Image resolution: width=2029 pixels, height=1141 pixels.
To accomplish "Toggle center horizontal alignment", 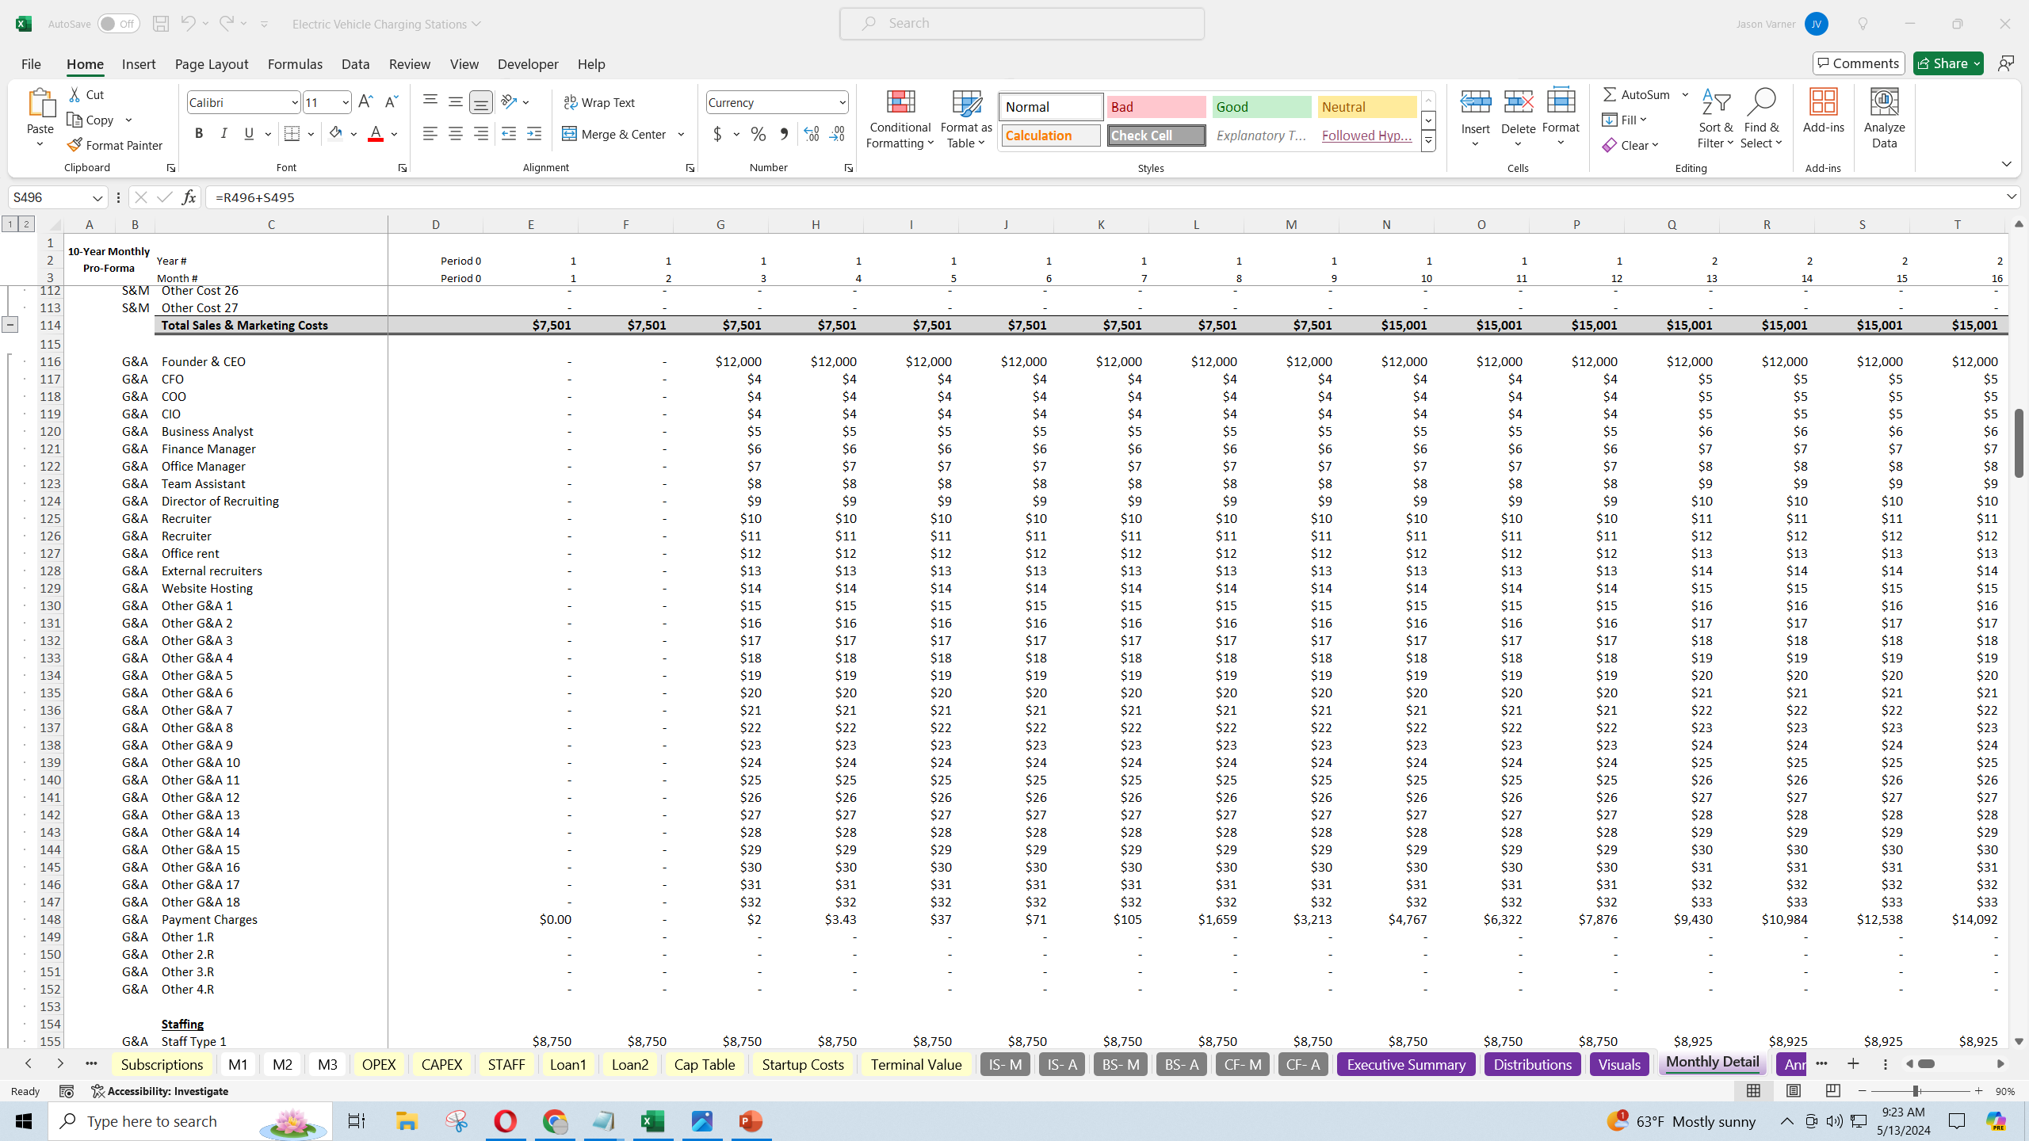I will click(455, 134).
